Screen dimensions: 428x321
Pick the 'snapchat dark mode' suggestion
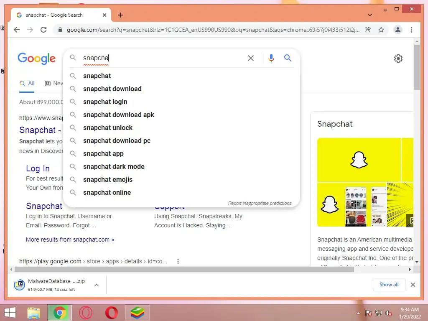point(181,166)
